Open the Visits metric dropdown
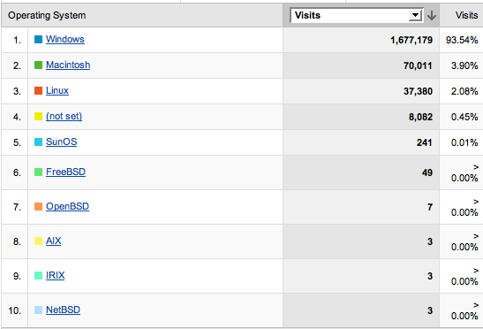The width and height of the screenshot is (483, 329). coord(357,15)
